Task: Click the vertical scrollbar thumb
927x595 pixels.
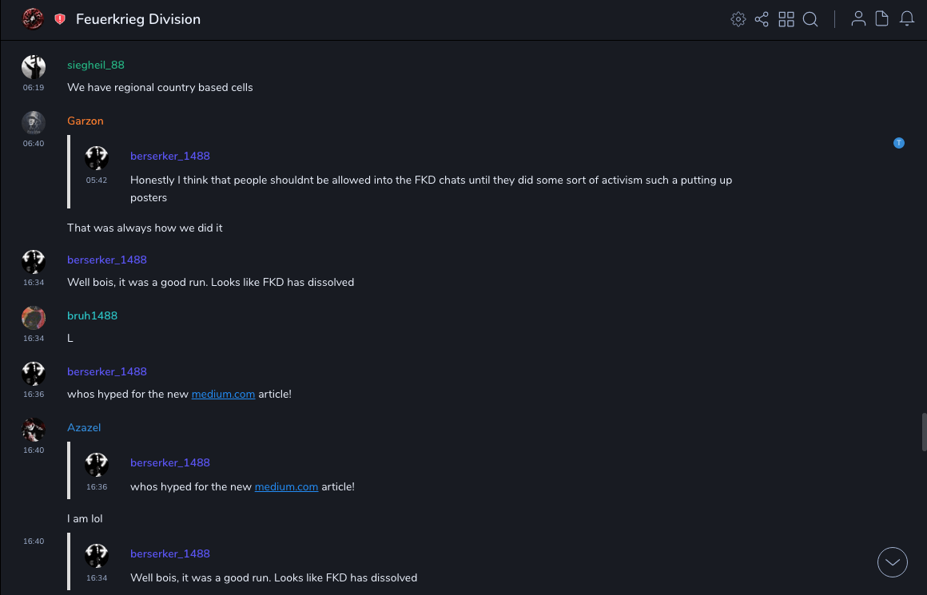Action: click(x=924, y=432)
